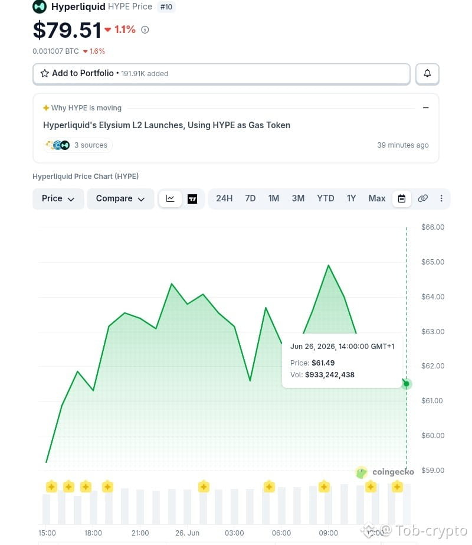The image size is (472, 545).
Task: Select the 1Y time range
Action: coord(351,198)
